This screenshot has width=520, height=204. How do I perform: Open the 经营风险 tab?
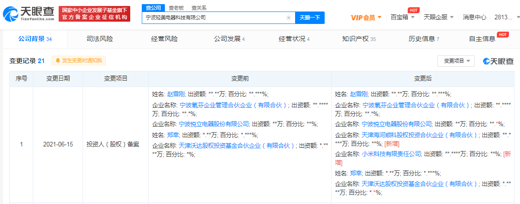click(x=164, y=39)
